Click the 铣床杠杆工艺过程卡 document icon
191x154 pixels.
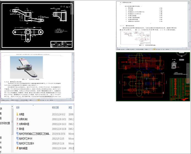17,143
